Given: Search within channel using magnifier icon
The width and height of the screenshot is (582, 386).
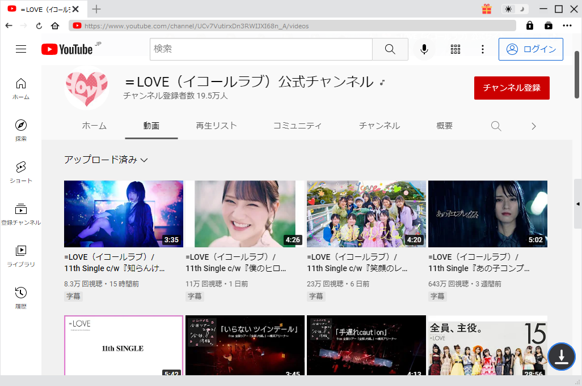Looking at the screenshot, I should pyautogui.click(x=496, y=126).
